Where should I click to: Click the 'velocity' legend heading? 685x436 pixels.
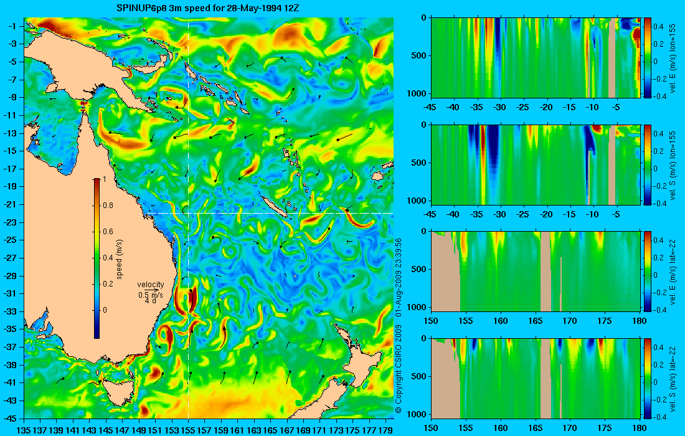(150, 285)
